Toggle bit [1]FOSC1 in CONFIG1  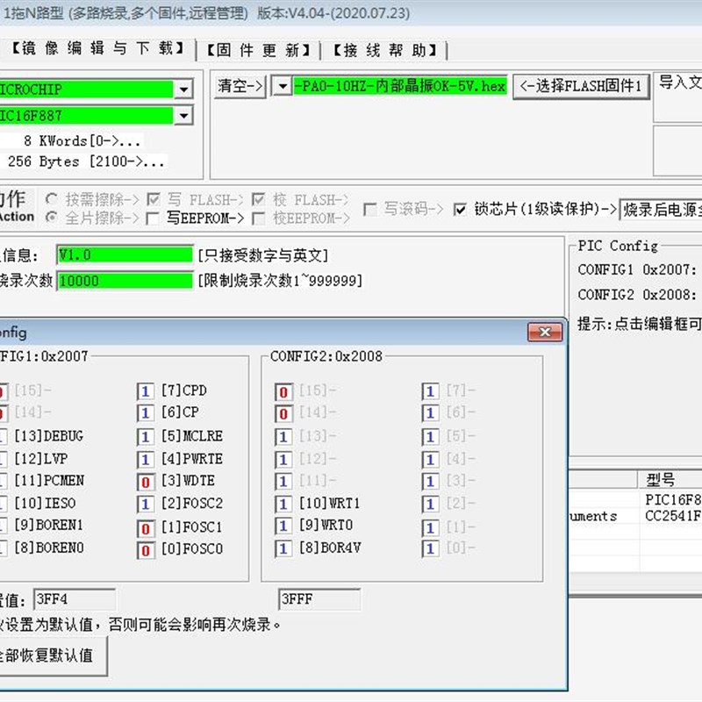146,528
